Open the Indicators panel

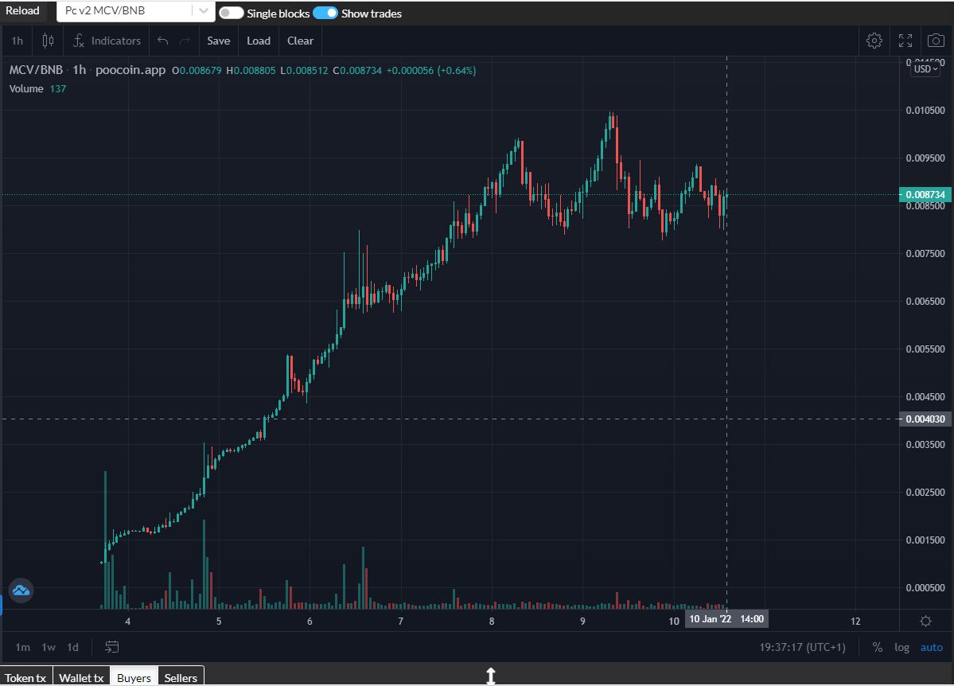(107, 41)
